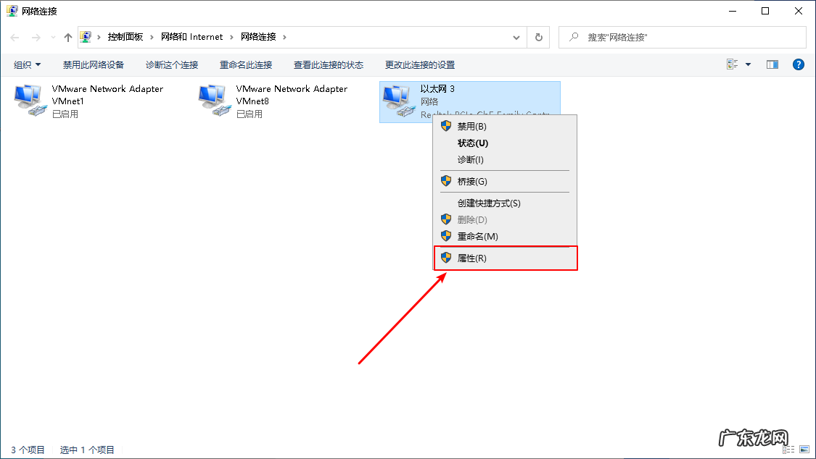Toggle the preview pane icon
This screenshot has height=459, width=816.
(772, 64)
